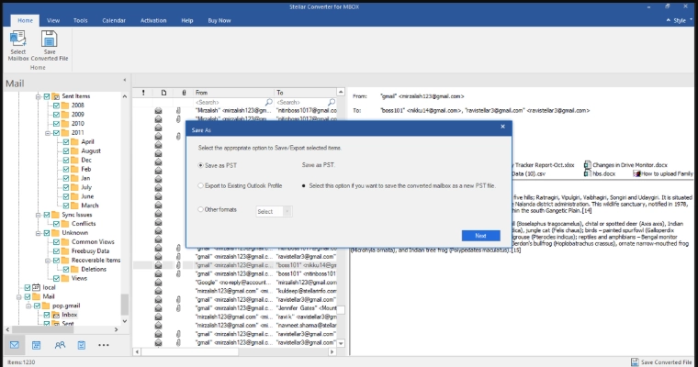Collapse the pop.gmail tree node
The height and width of the screenshot is (367, 698).
click(28, 306)
